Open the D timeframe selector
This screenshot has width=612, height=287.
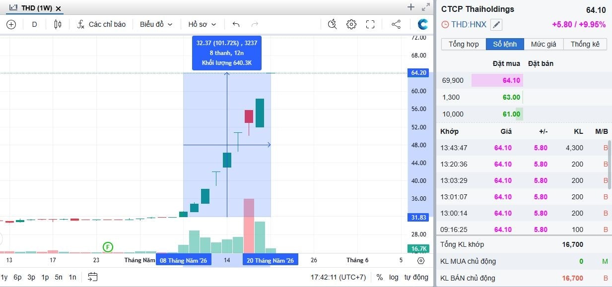point(35,24)
